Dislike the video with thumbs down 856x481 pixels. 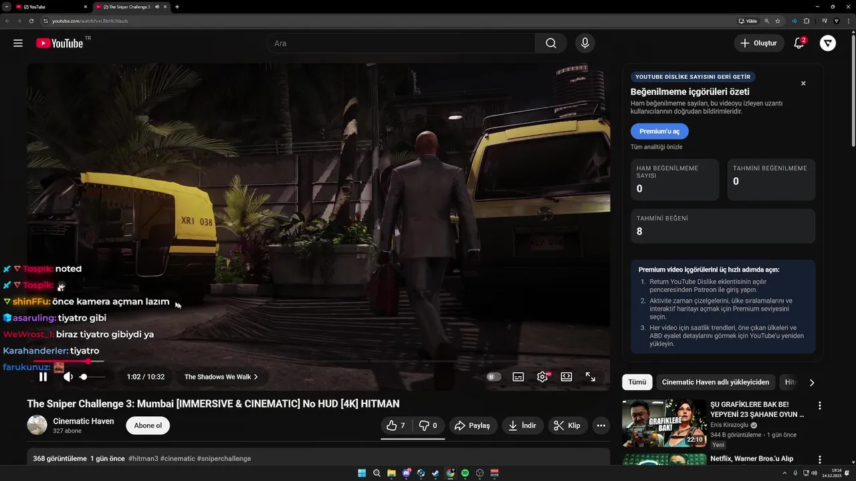[x=428, y=426]
